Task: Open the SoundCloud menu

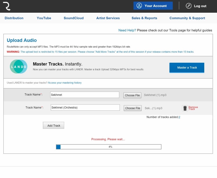Action: [x=74, y=18]
